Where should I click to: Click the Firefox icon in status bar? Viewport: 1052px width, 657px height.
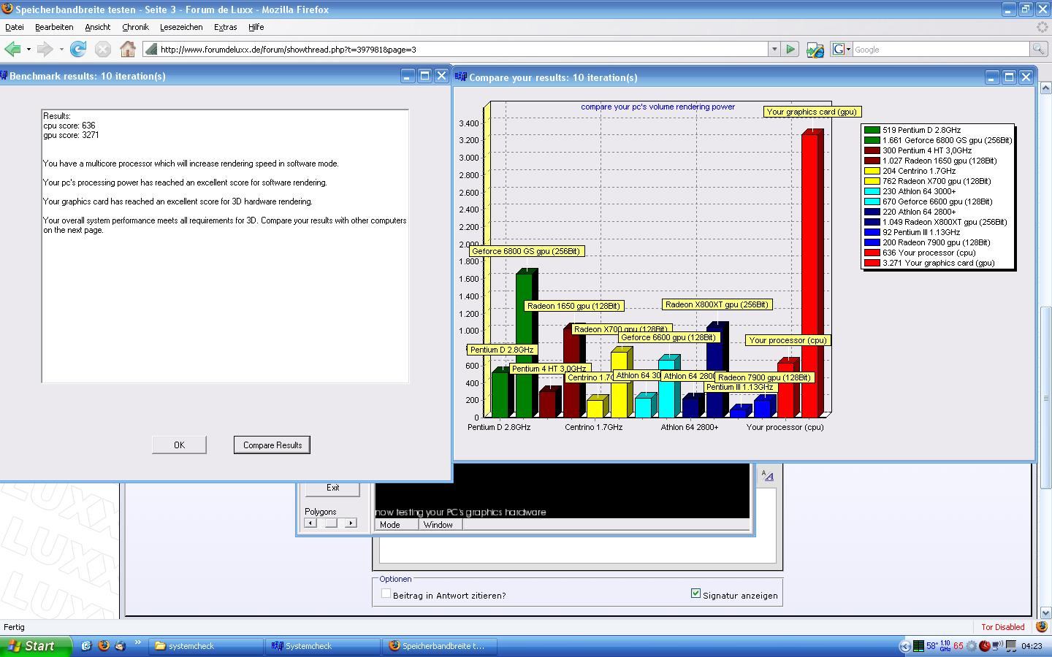click(x=1043, y=626)
